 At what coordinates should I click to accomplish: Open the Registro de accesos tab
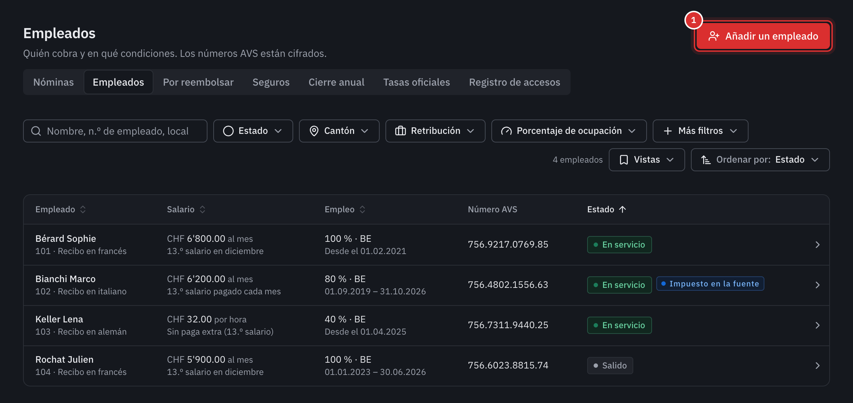pyautogui.click(x=514, y=82)
